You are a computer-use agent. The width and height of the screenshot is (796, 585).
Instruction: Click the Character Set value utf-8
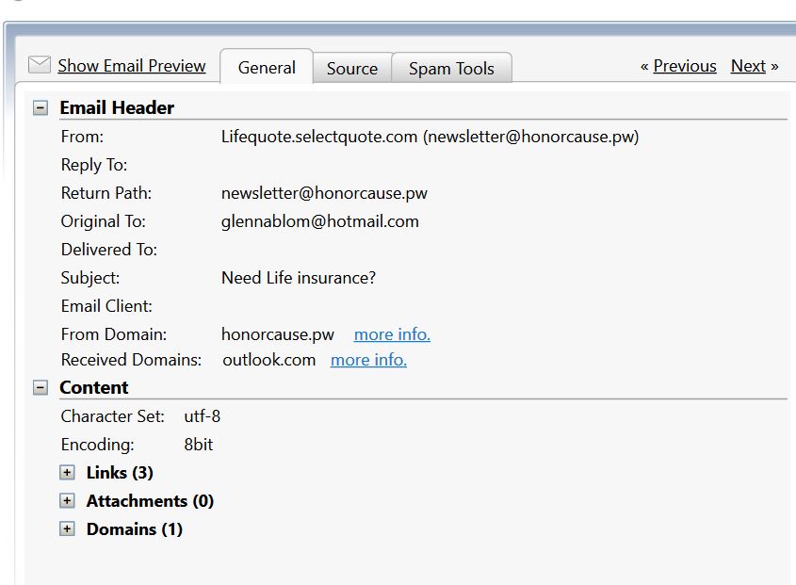click(202, 416)
